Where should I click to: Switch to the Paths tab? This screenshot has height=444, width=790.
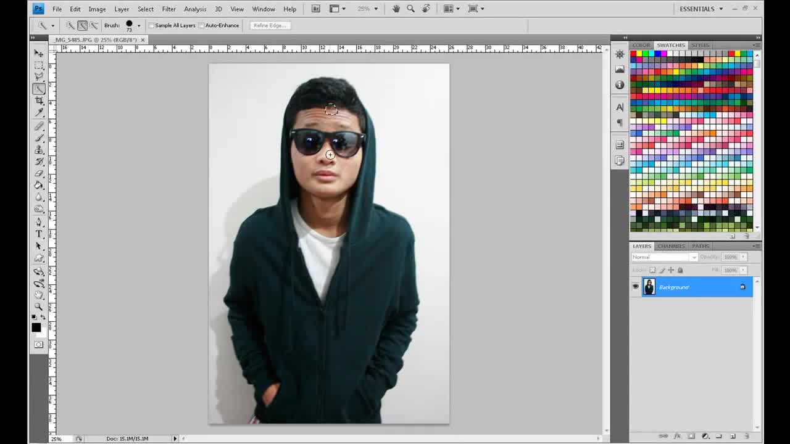pos(700,246)
